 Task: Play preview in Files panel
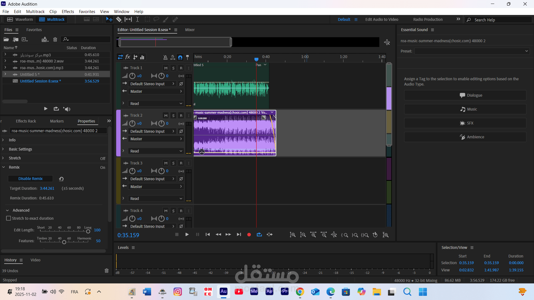pyautogui.click(x=46, y=109)
